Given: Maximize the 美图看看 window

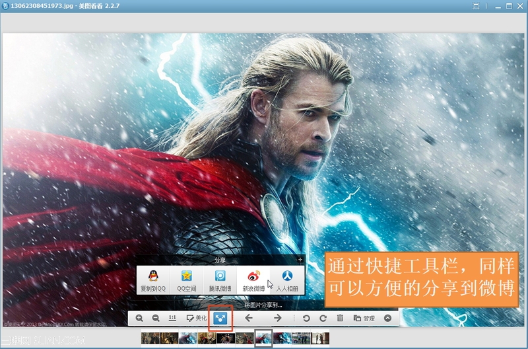Looking at the screenshot, I should click(x=509, y=6).
